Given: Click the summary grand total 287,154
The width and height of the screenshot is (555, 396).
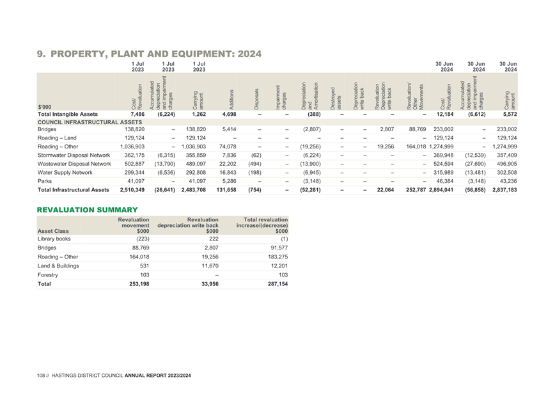Looking at the screenshot, I should [278, 284].
